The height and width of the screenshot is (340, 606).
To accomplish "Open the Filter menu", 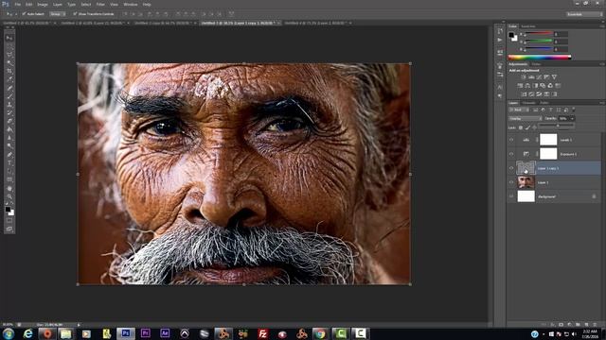I will point(100,4).
